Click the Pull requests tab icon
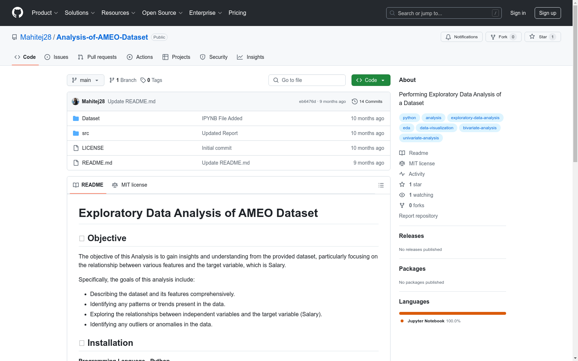578x361 pixels. 81,57
